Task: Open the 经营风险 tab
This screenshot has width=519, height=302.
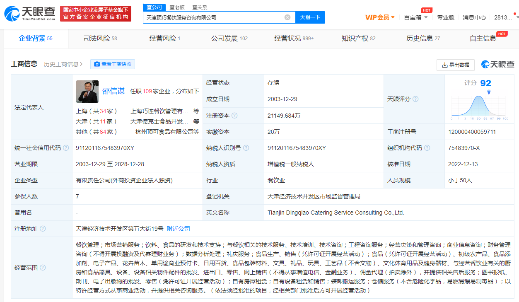Action: [x=165, y=39]
